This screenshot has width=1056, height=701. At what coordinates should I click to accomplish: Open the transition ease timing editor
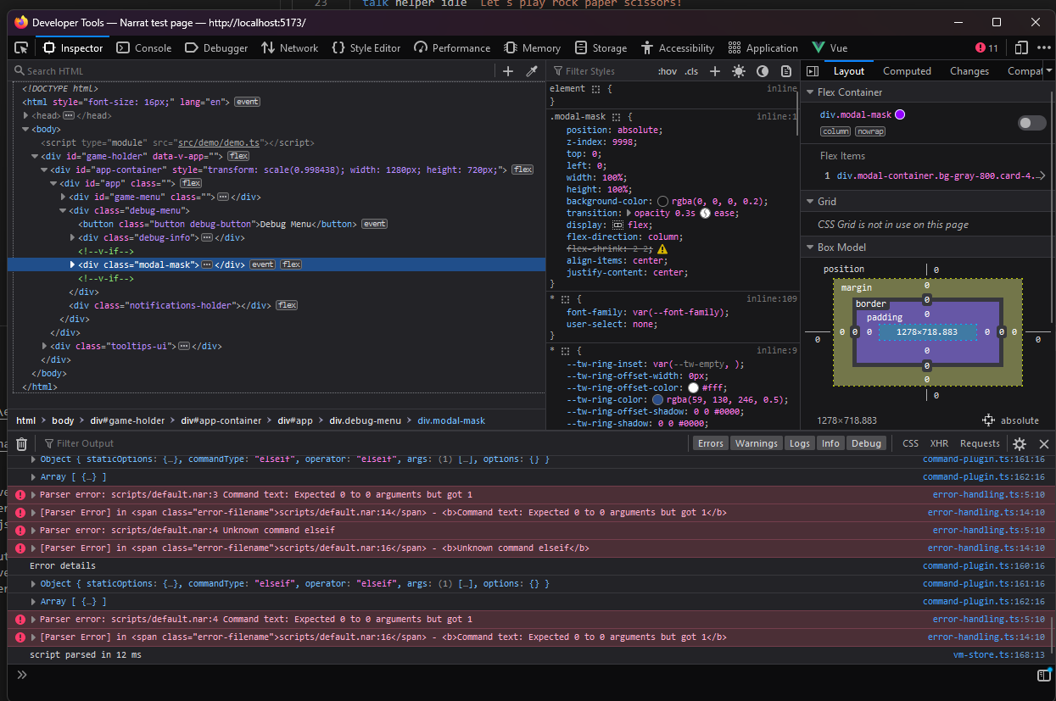pos(705,214)
